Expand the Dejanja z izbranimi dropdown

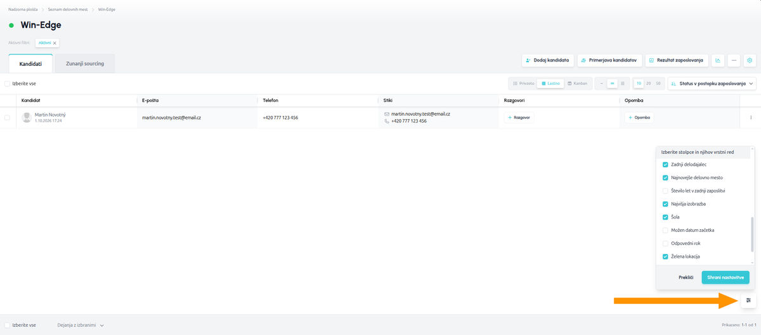tap(81, 325)
